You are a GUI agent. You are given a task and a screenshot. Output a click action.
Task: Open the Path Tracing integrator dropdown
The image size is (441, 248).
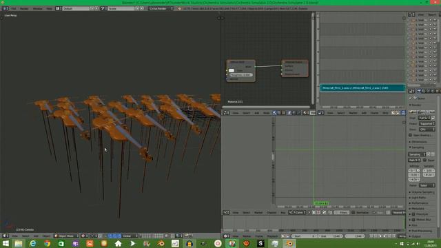[x=414, y=160]
